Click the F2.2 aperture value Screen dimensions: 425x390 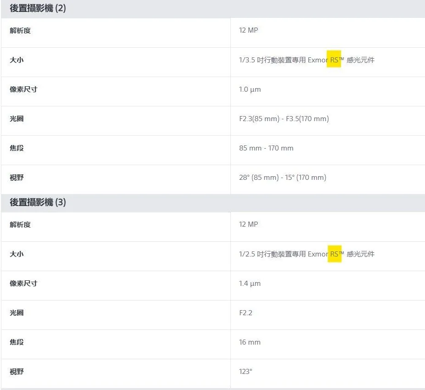[246, 313]
